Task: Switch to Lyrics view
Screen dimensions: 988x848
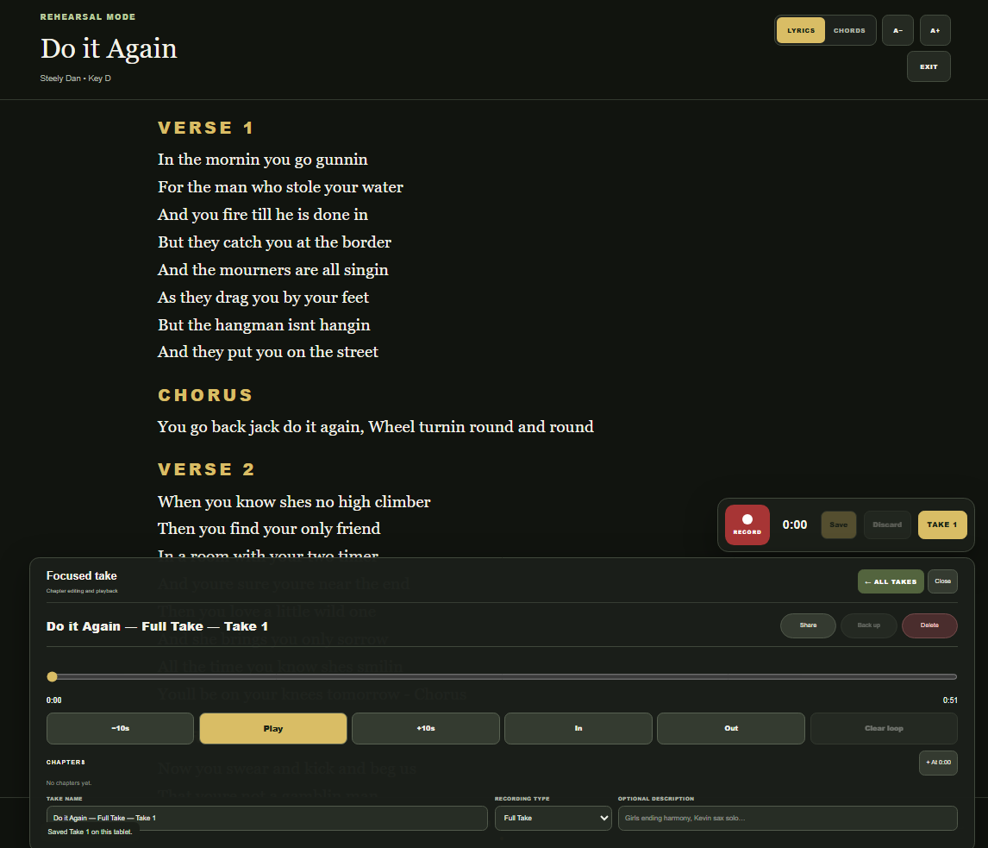Action: pyautogui.click(x=800, y=30)
